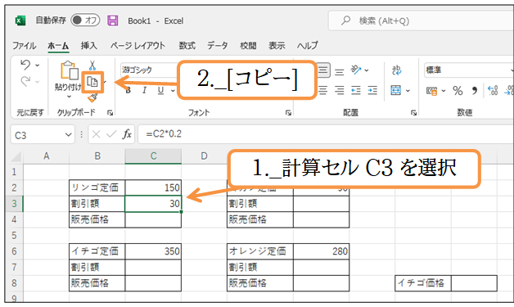Click the Copy icon in clipboard group
The width and height of the screenshot is (514, 307).
coord(92,82)
